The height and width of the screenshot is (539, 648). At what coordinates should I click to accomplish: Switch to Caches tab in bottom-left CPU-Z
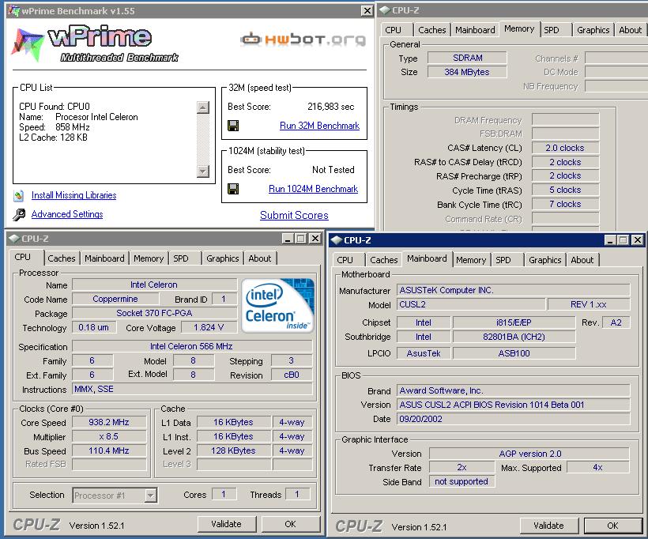coord(61,258)
